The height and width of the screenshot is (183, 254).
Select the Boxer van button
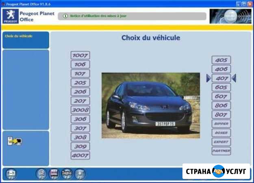[x=221, y=133]
